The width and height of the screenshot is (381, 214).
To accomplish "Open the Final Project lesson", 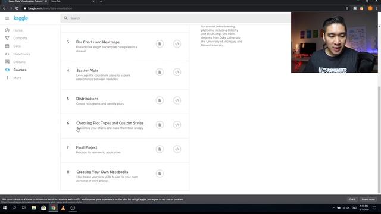I will pyautogui.click(x=86, y=147).
